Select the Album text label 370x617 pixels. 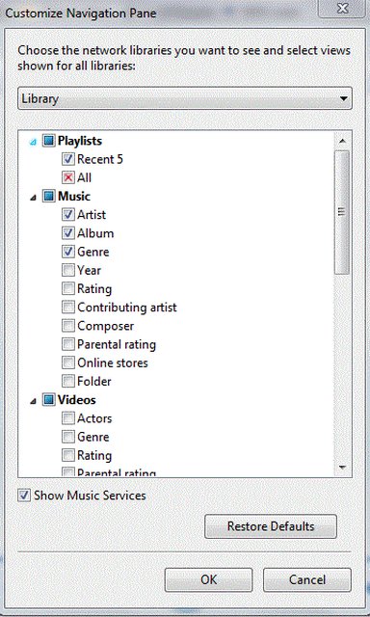pyautogui.click(x=95, y=233)
